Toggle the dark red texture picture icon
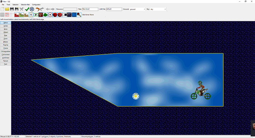The width and height of the screenshot is (255, 138). click(41, 15)
